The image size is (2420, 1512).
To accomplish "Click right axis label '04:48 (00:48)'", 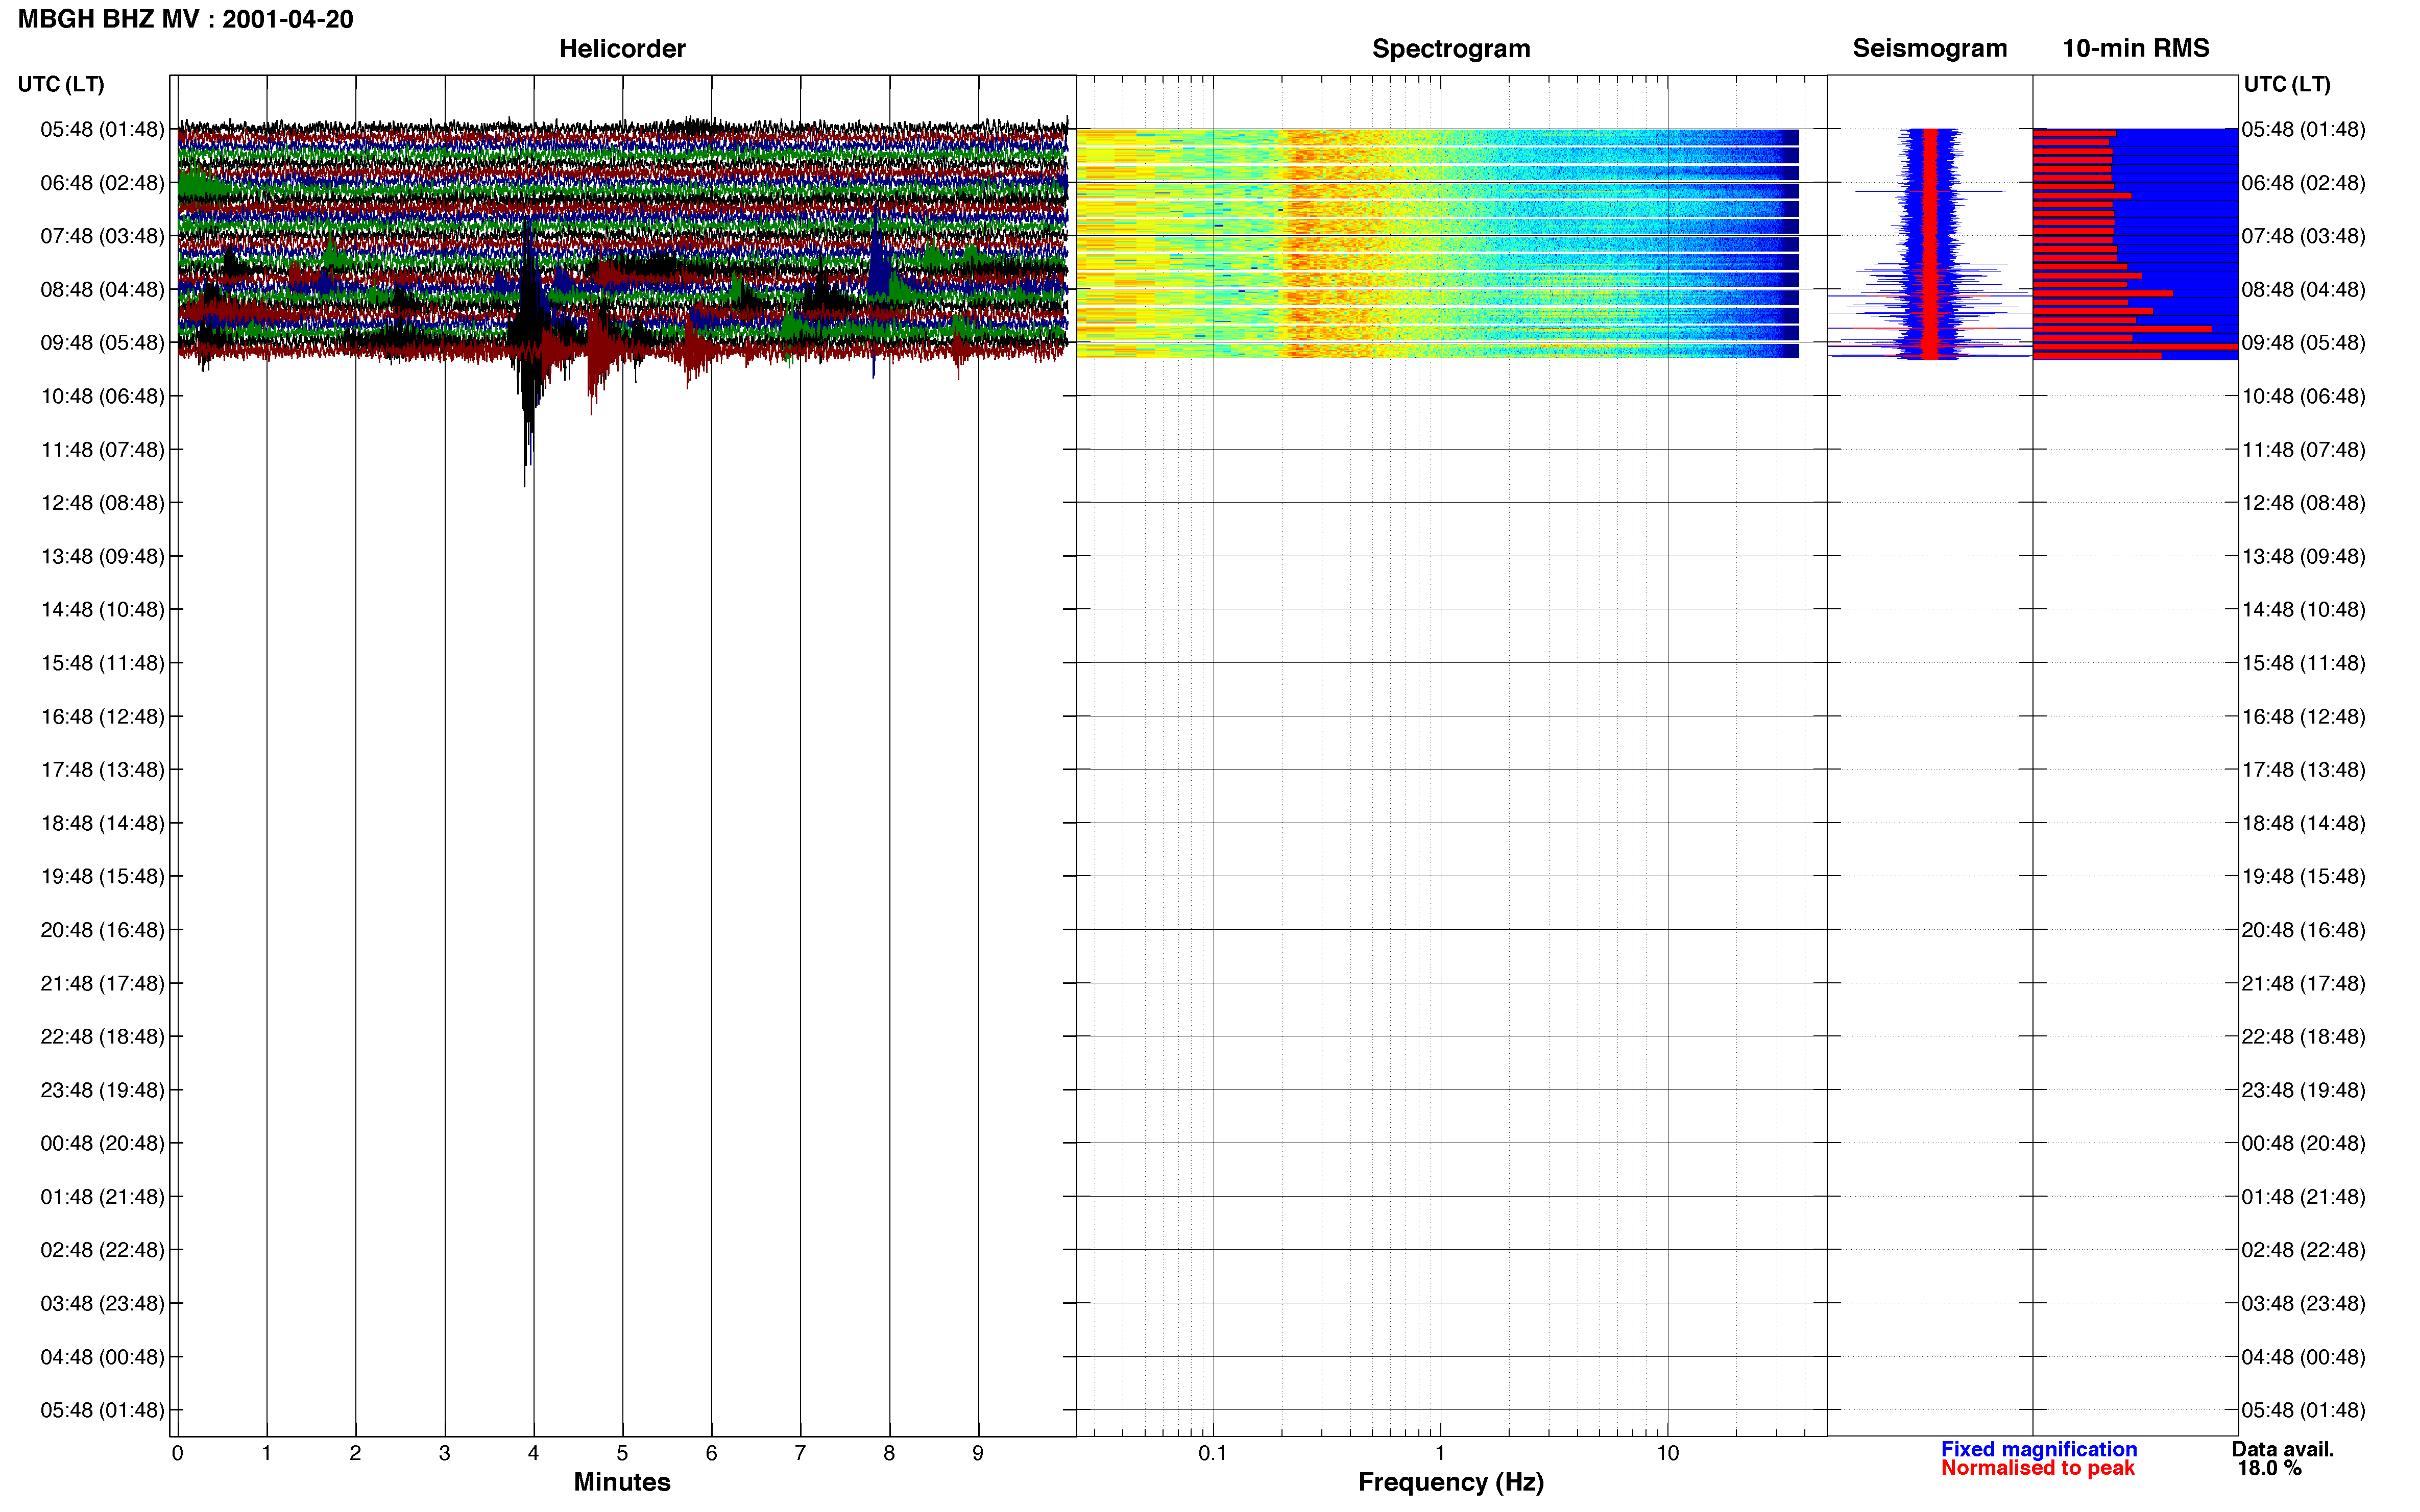I will (x=2304, y=1357).
